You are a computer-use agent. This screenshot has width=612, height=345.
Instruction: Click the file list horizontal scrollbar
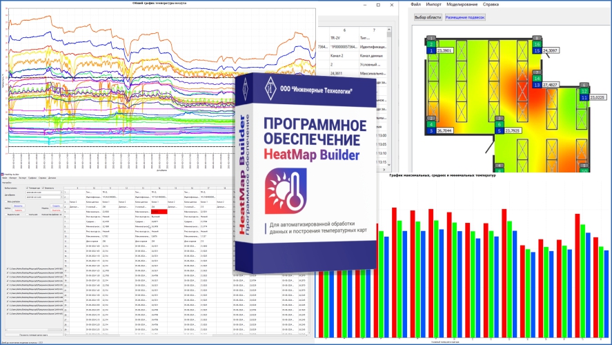(x=34, y=330)
